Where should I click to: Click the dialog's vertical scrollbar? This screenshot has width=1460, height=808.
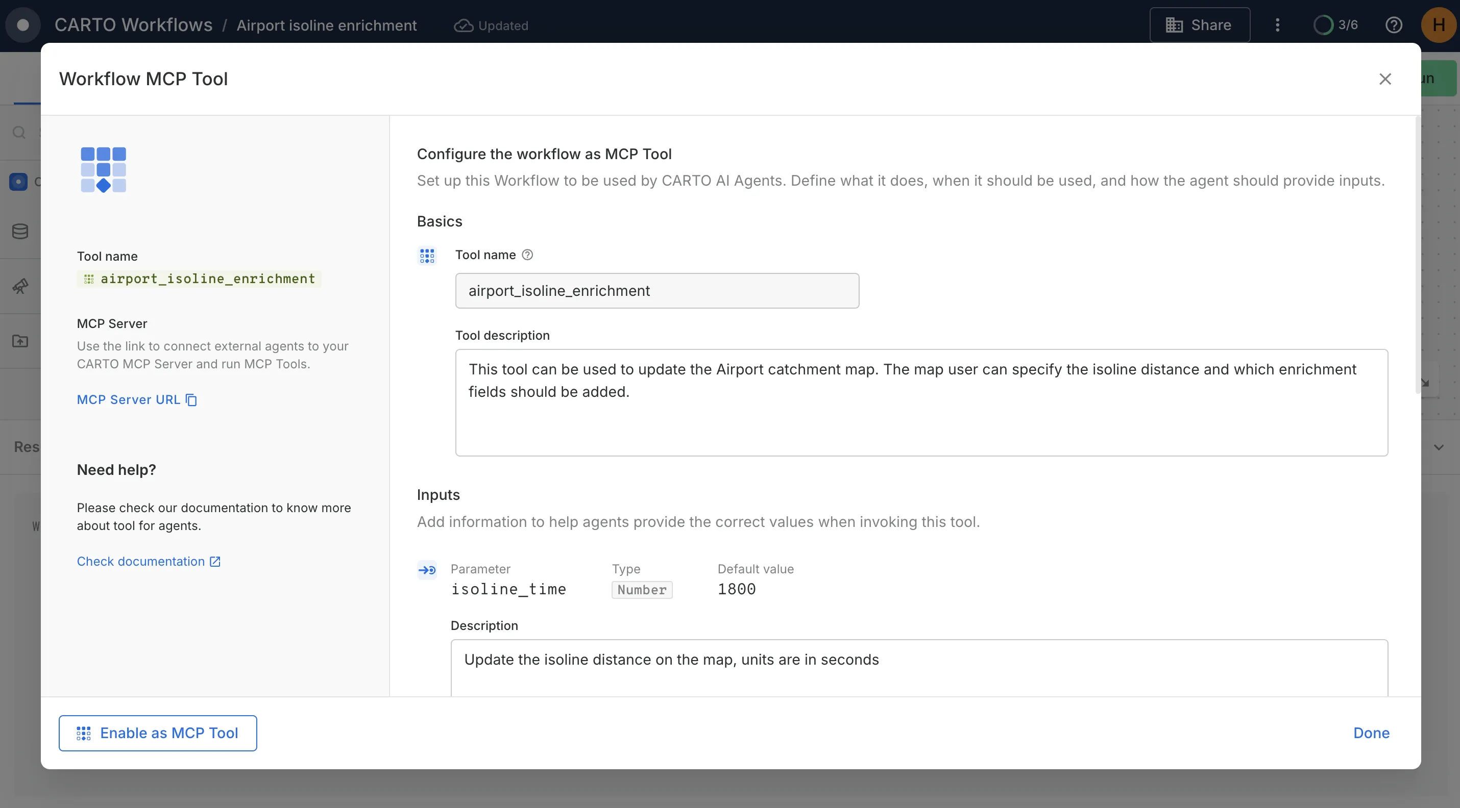point(1418,255)
